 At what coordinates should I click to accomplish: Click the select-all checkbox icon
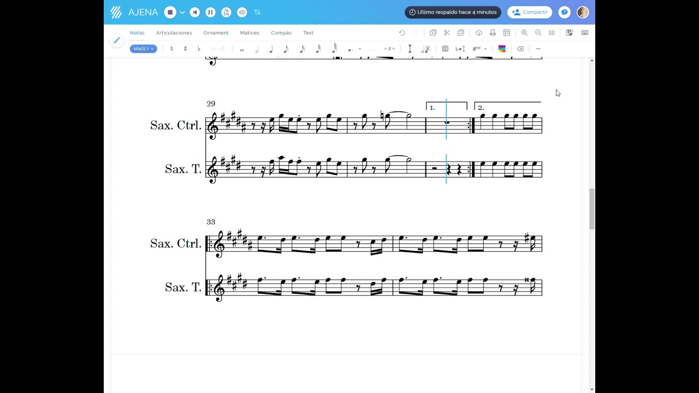460,33
